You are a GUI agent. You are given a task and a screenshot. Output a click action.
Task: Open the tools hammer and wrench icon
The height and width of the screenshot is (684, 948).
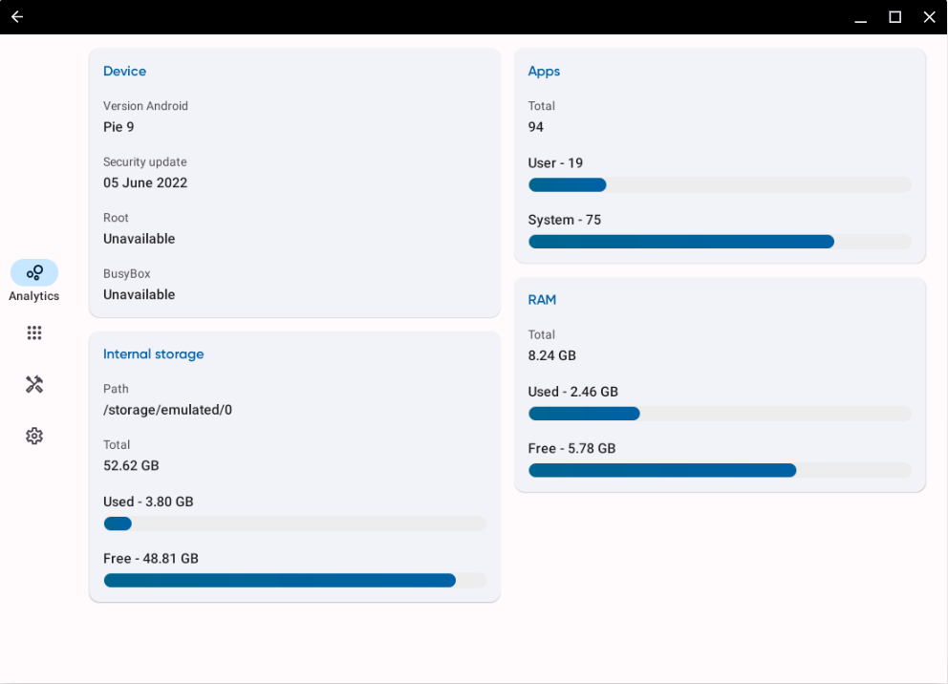(x=34, y=384)
